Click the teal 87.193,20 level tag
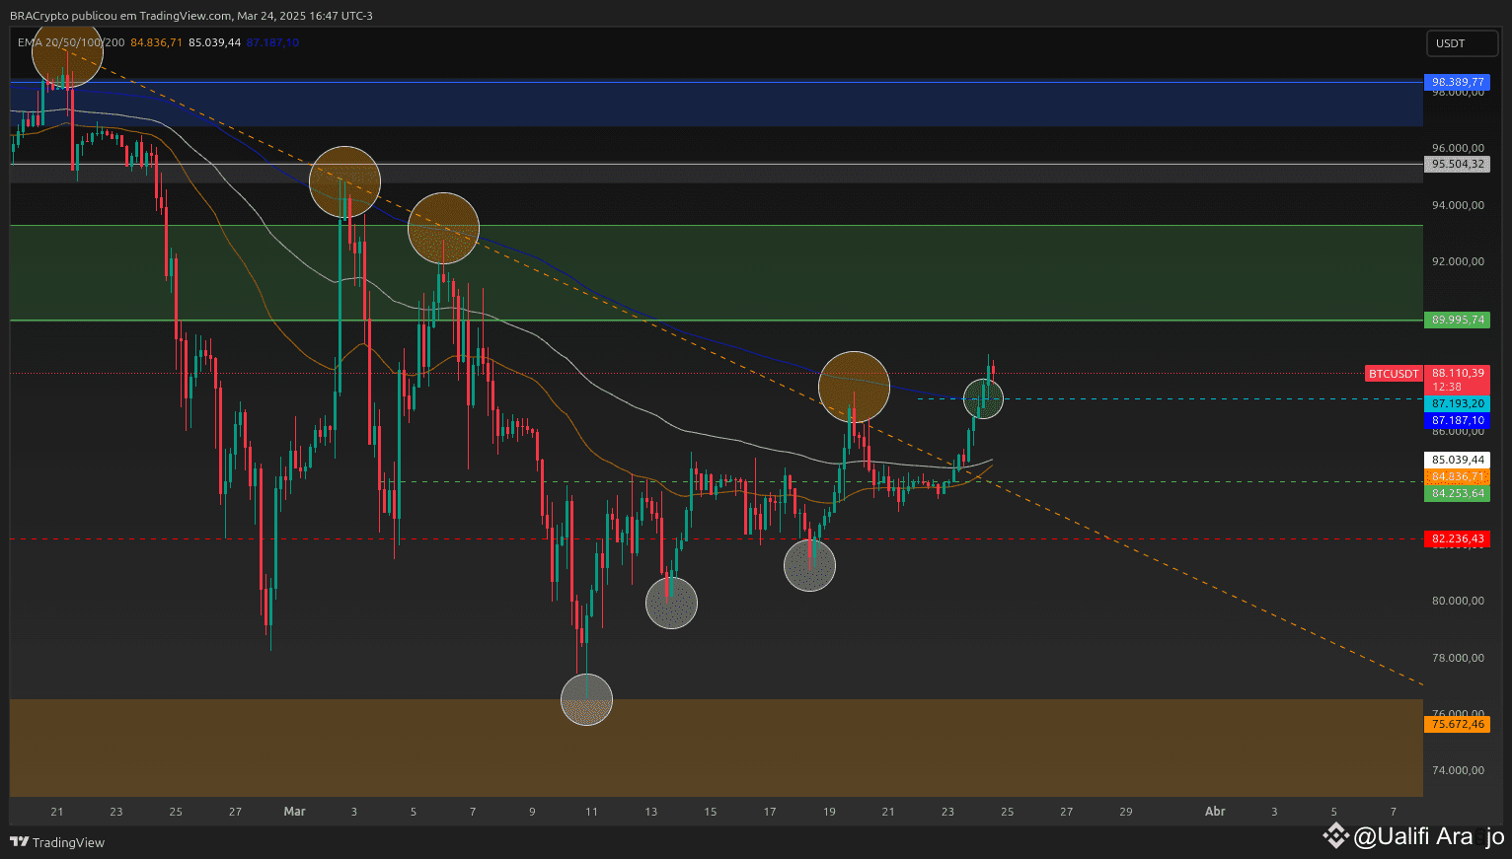 [1457, 403]
